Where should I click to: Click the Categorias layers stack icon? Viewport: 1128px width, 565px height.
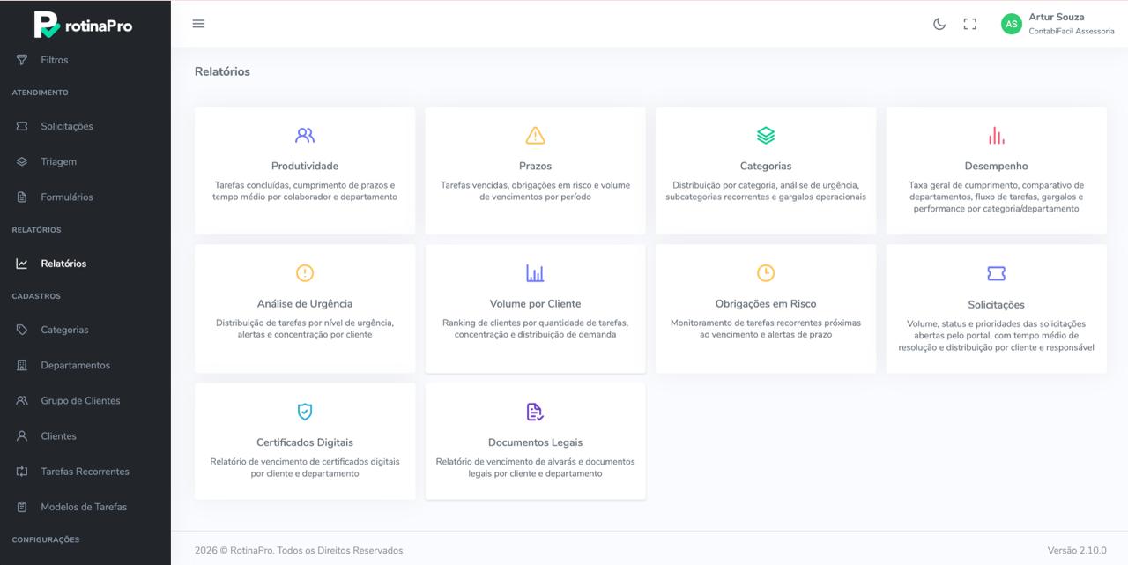(766, 136)
